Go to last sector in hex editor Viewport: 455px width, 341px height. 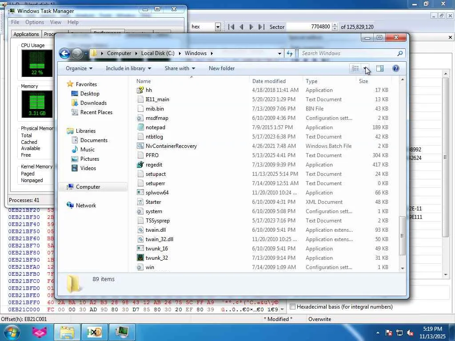[x=261, y=27]
